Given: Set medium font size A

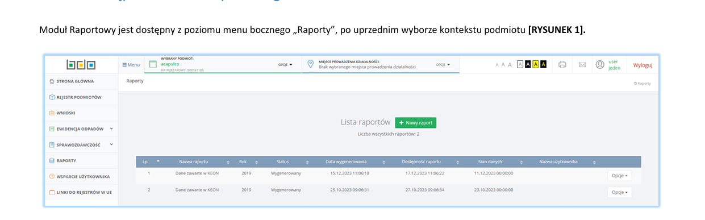Looking at the screenshot, I should (x=503, y=65).
